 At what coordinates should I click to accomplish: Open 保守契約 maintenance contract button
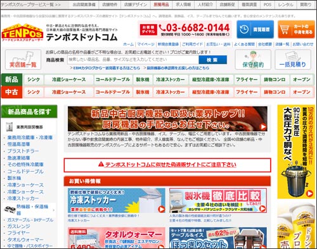point(253,60)
